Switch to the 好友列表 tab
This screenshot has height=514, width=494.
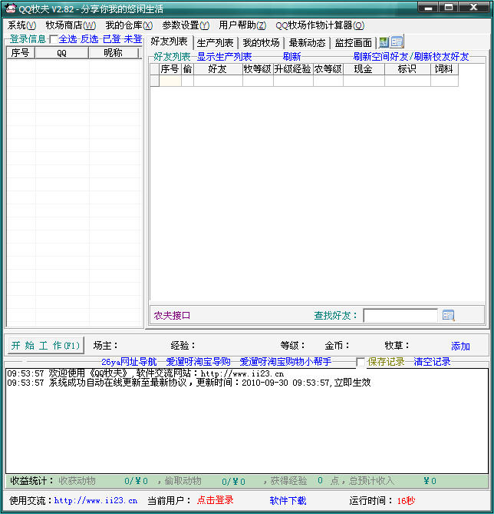(x=170, y=41)
